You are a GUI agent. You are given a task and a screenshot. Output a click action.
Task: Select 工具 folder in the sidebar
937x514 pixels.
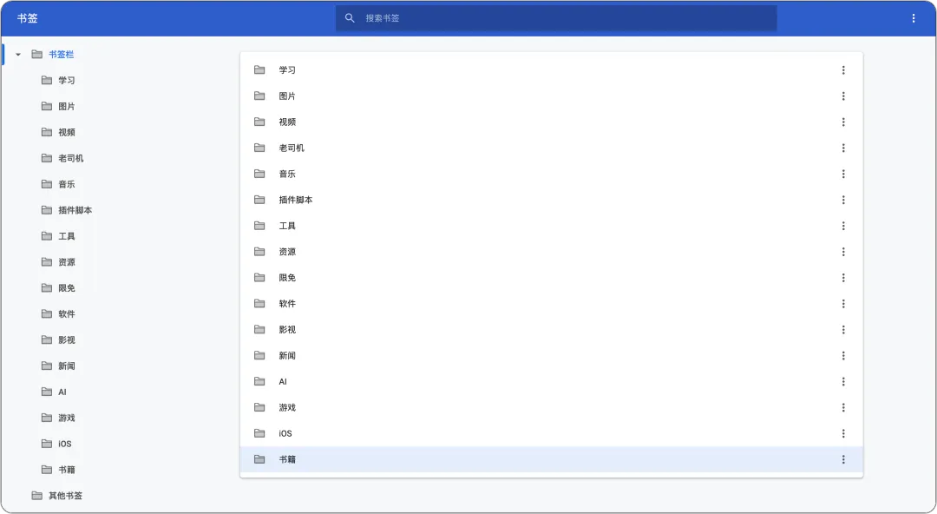pyautogui.click(x=66, y=236)
